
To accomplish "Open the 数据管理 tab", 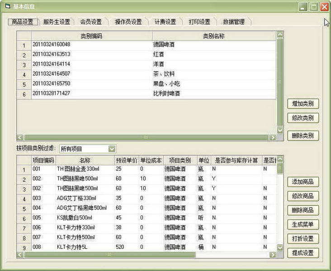I will click(234, 22).
